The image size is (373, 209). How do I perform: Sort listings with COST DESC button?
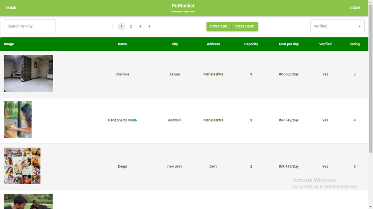(245, 27)
